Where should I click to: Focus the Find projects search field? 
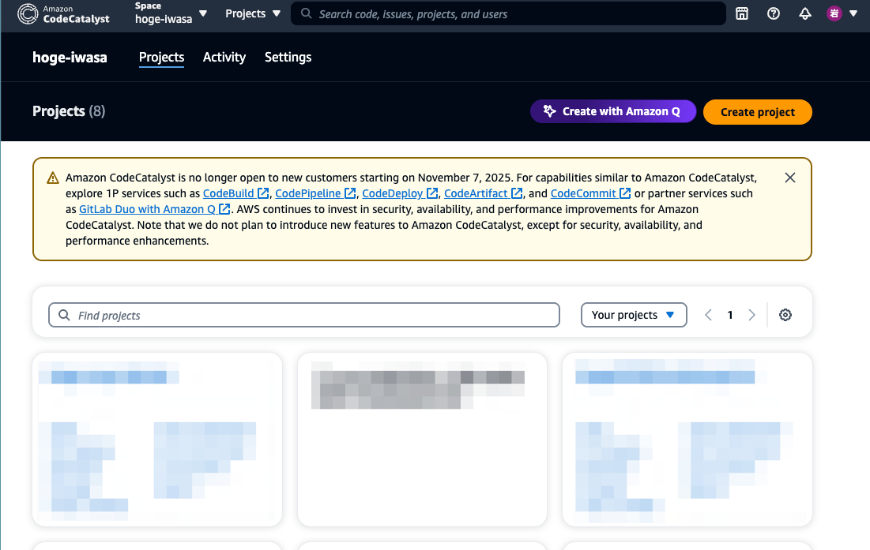[x=303, y=315]
